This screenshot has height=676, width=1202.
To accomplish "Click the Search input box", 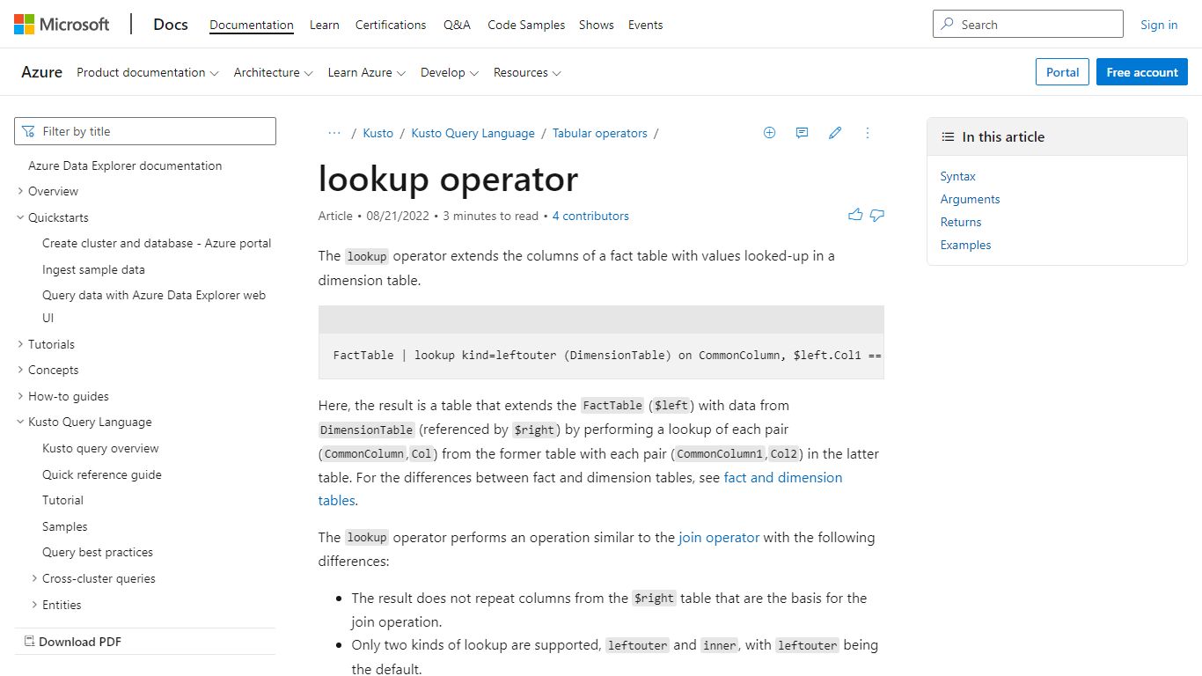I will tap(1028, 25).
